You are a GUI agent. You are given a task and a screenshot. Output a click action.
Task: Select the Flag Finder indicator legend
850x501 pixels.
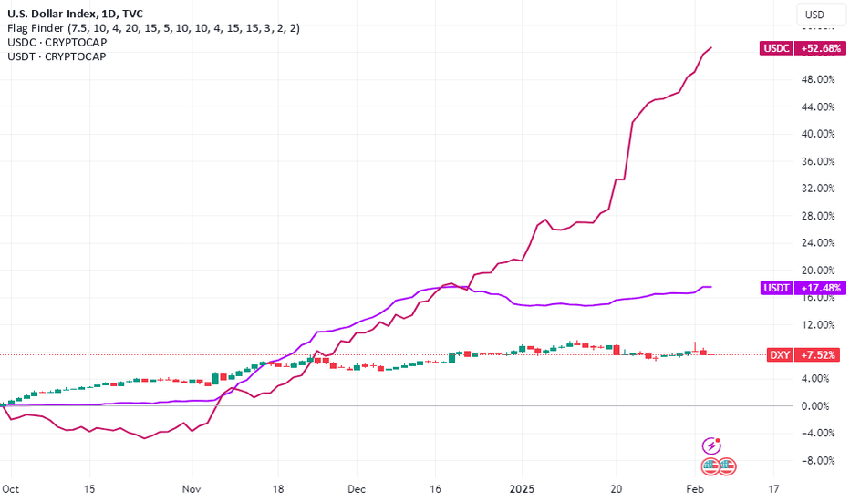point(153,28)
